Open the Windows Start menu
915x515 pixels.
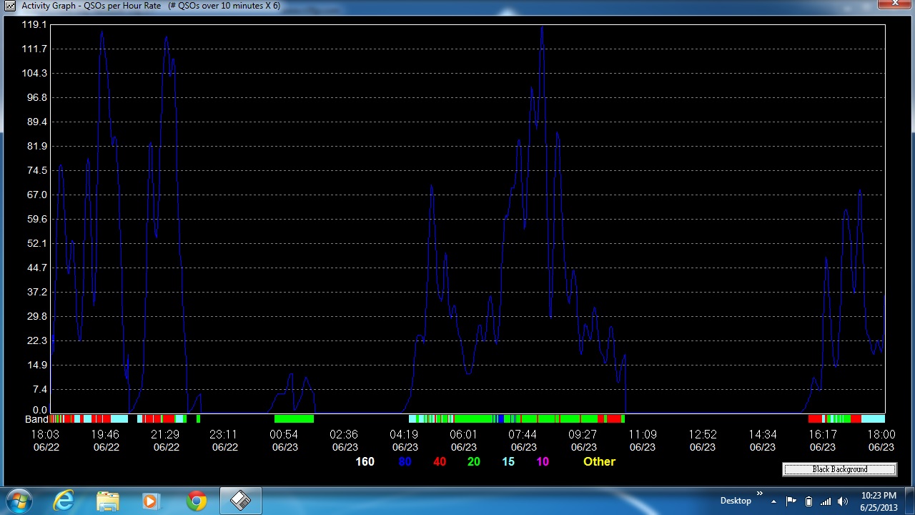[19, 501]
